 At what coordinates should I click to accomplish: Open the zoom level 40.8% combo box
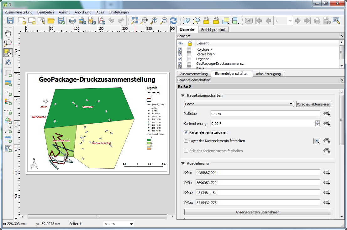(x=118, y=224)
